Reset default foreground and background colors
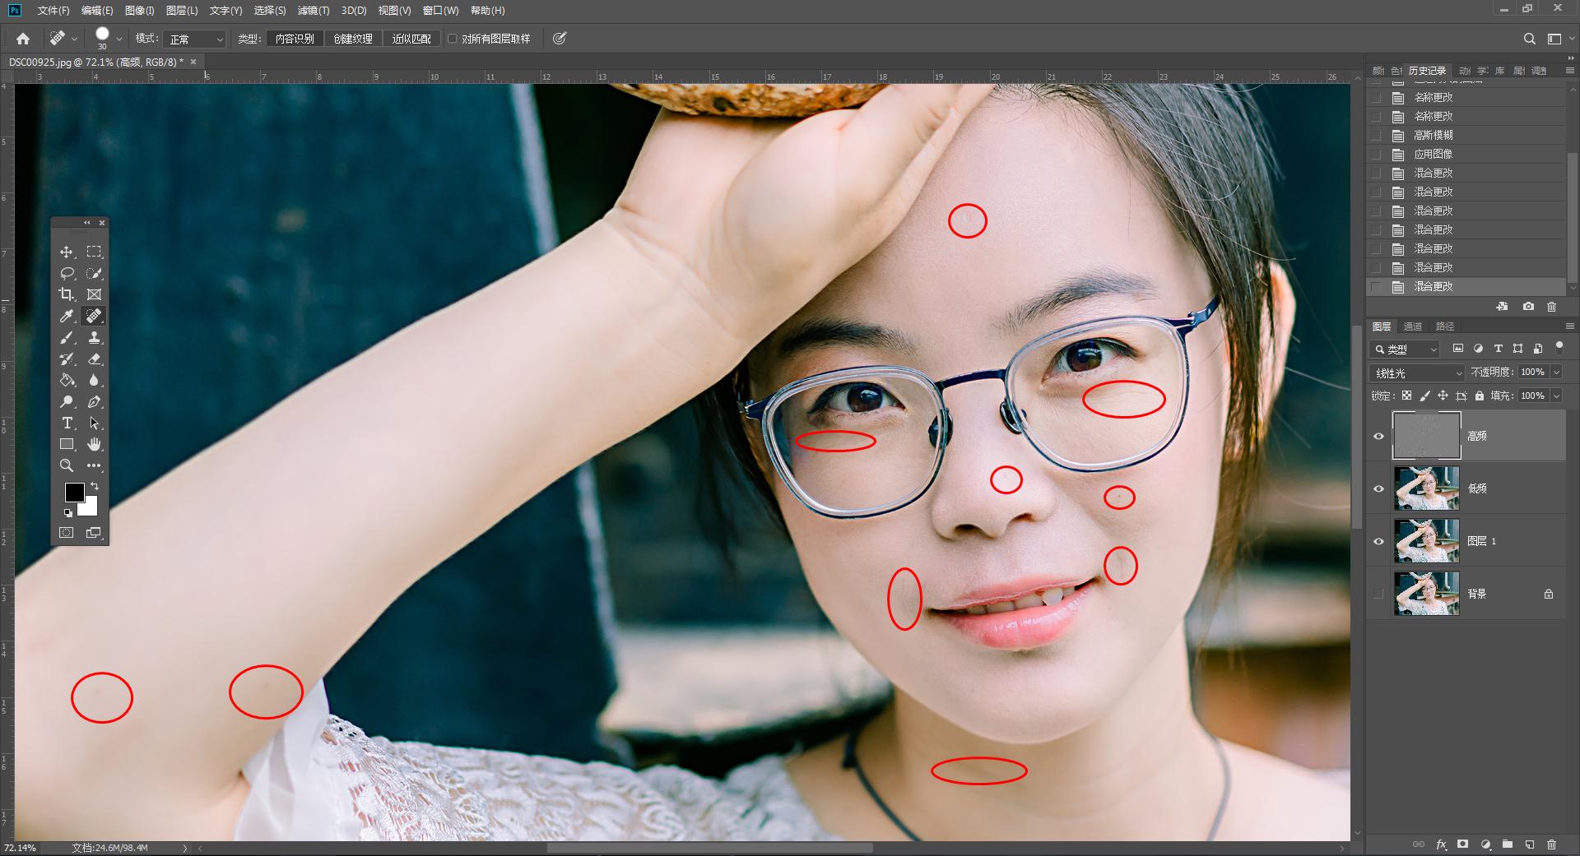 [x=68, y=513]
